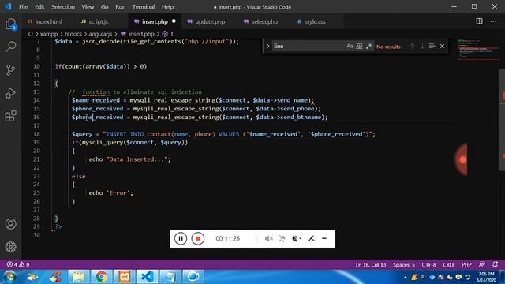Screen dimensions: 505x284
Task: Change line endings via 'CRLF'
Action: click(448, 265)
